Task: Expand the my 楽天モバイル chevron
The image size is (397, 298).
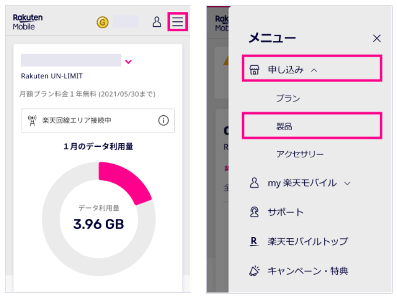Action: coord(347,183)
